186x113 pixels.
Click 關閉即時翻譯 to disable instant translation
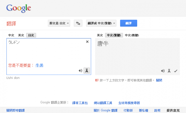(15, 110)
